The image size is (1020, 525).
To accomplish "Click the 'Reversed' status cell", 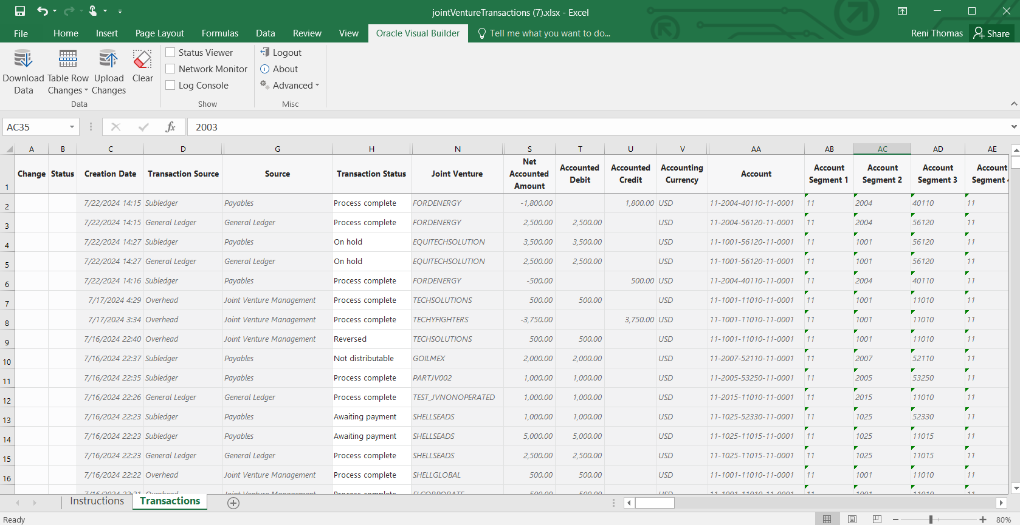I will click(371, 339).
